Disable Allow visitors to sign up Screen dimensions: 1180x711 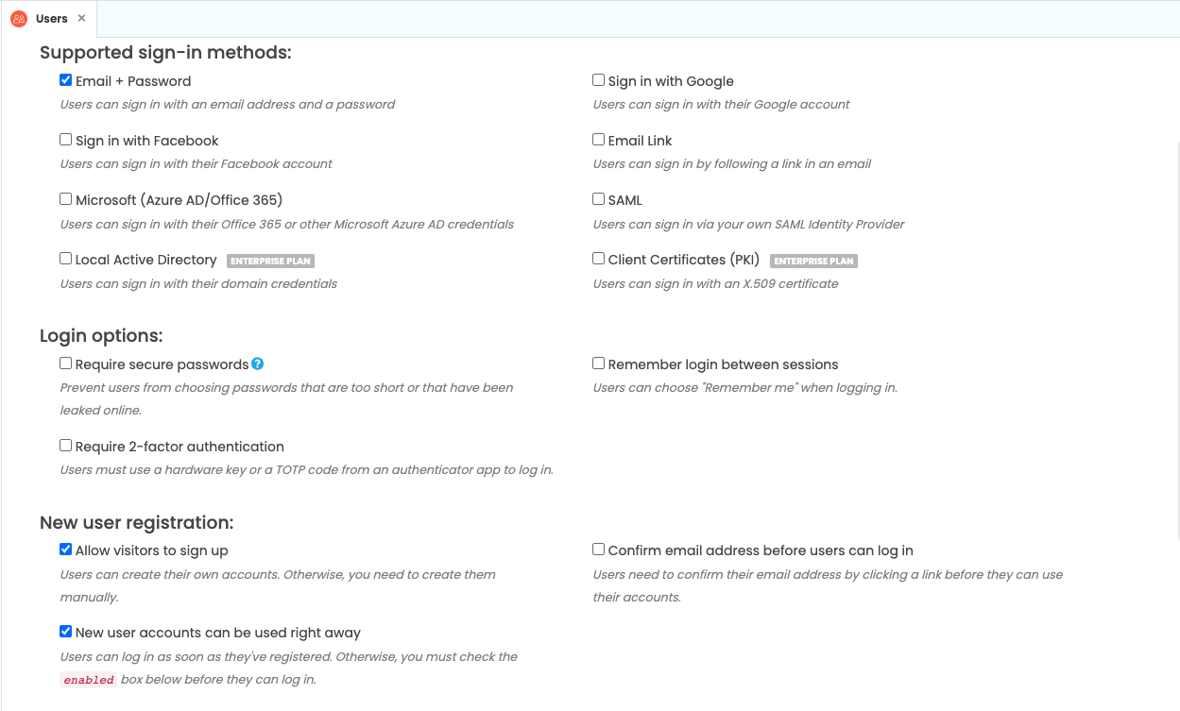click(x=66, y=550)
